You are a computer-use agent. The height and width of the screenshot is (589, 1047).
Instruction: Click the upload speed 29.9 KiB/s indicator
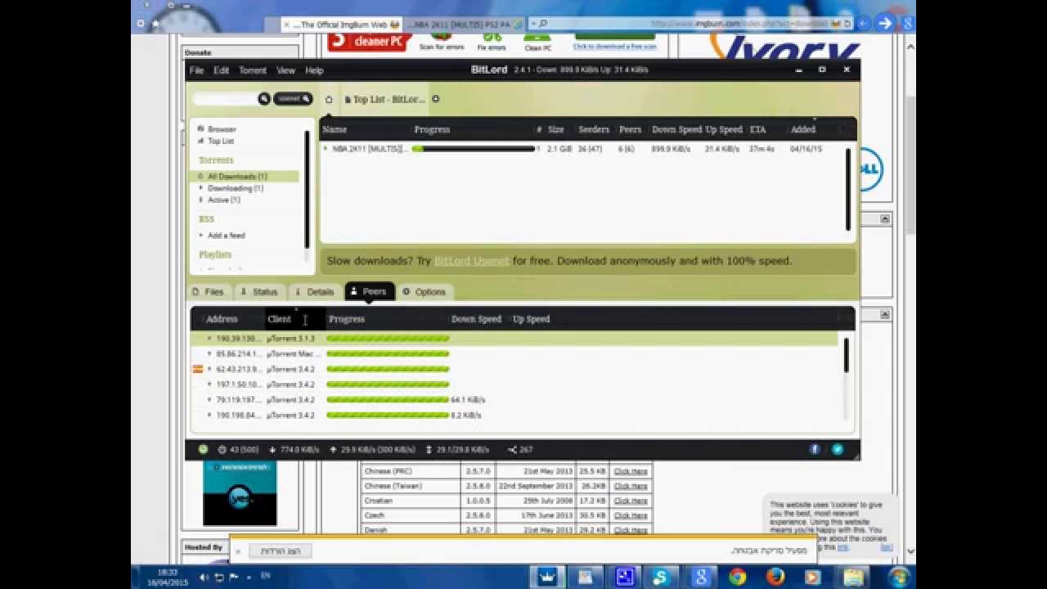pos(373,449)
